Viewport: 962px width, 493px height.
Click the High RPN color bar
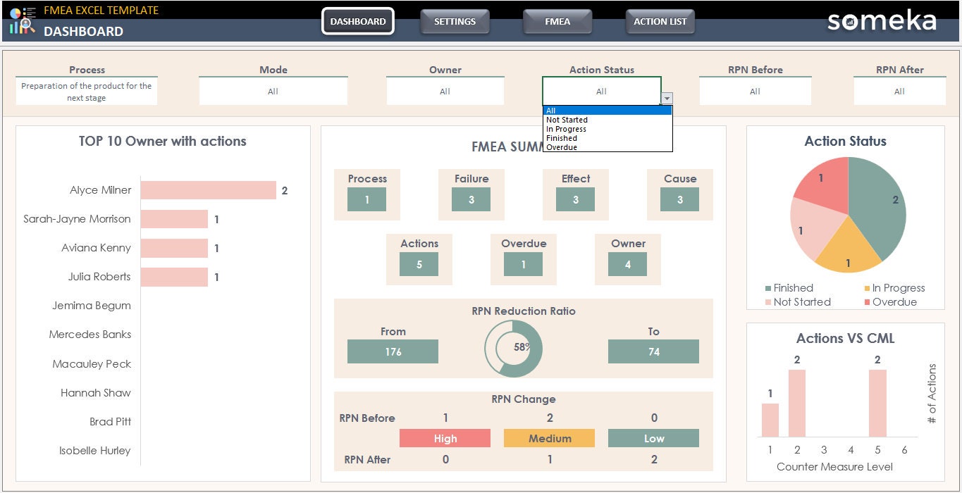tap(445, 438)
